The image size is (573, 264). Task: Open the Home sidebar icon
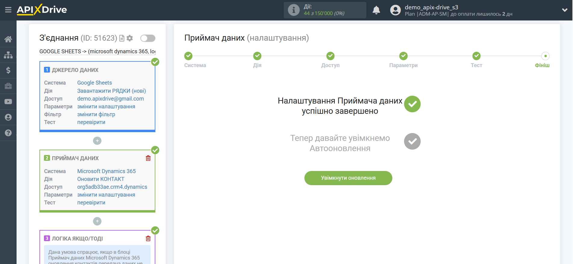(x=8, y=39)
